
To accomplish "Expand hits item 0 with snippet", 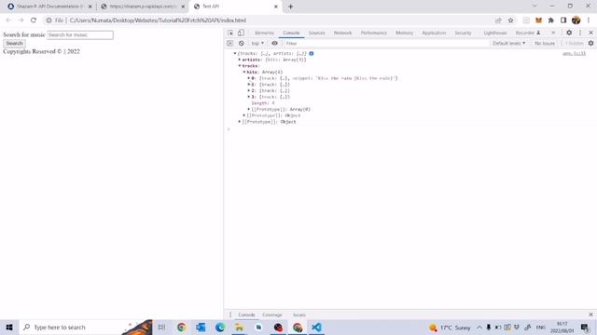I will [x=249, y=78].
